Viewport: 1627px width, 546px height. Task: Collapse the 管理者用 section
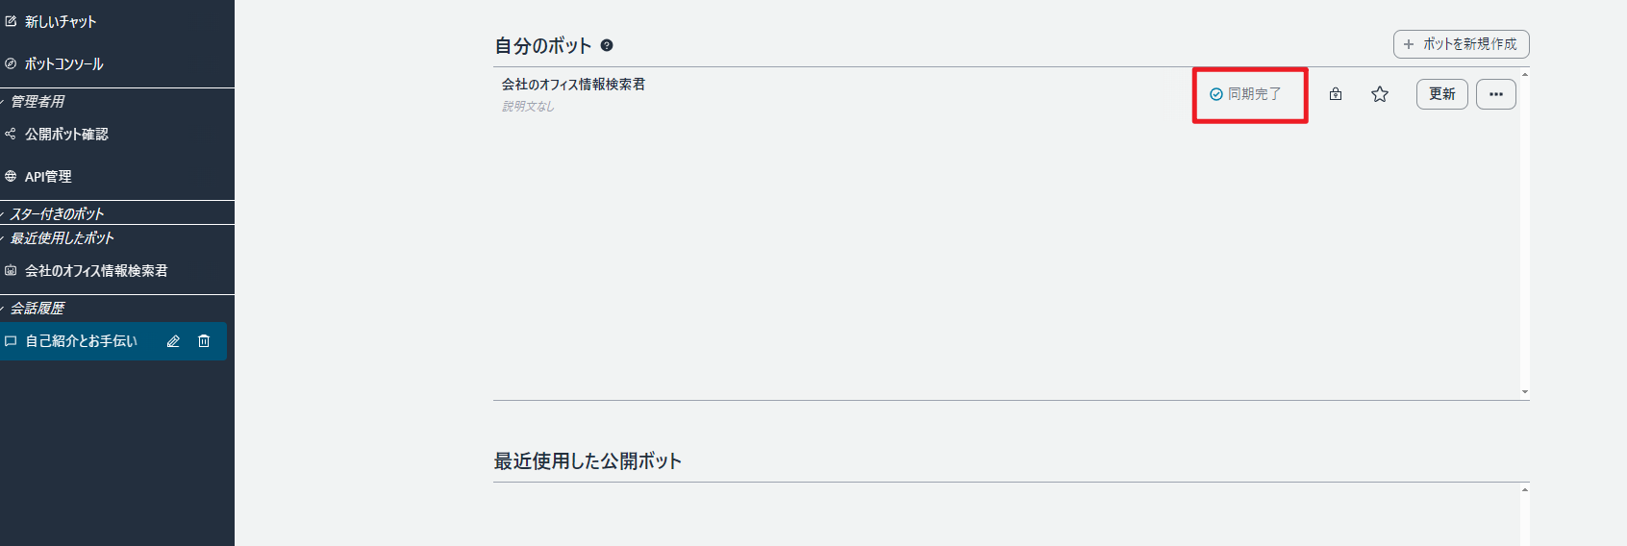pos(37,102)
